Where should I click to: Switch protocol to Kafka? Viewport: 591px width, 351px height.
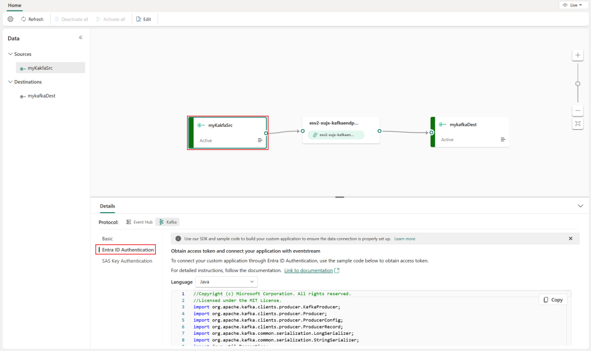pos(168,222)
